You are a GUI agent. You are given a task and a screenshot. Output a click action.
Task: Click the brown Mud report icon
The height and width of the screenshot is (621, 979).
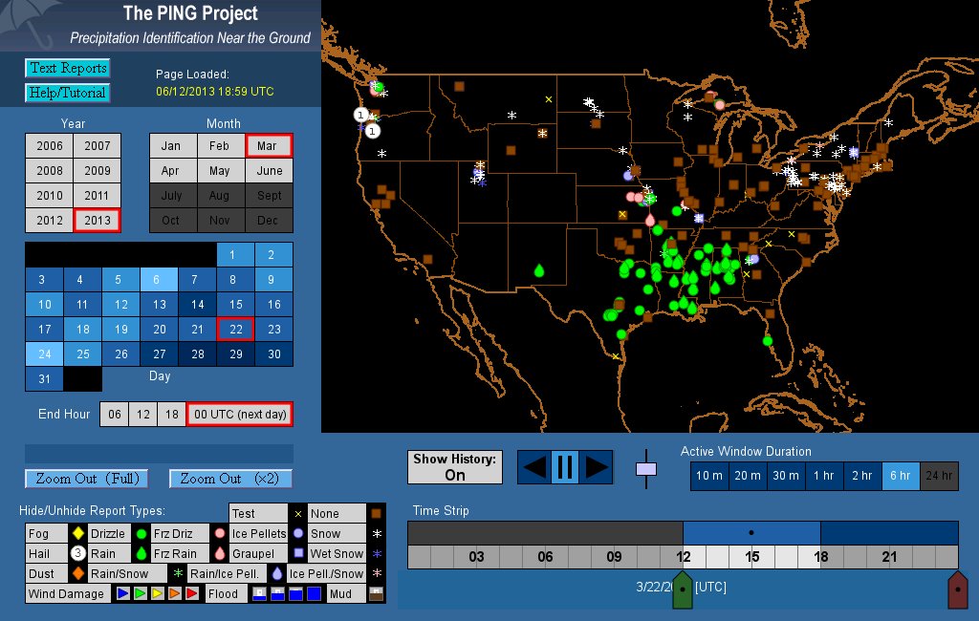pyautogui.click(x=376, y=593)
